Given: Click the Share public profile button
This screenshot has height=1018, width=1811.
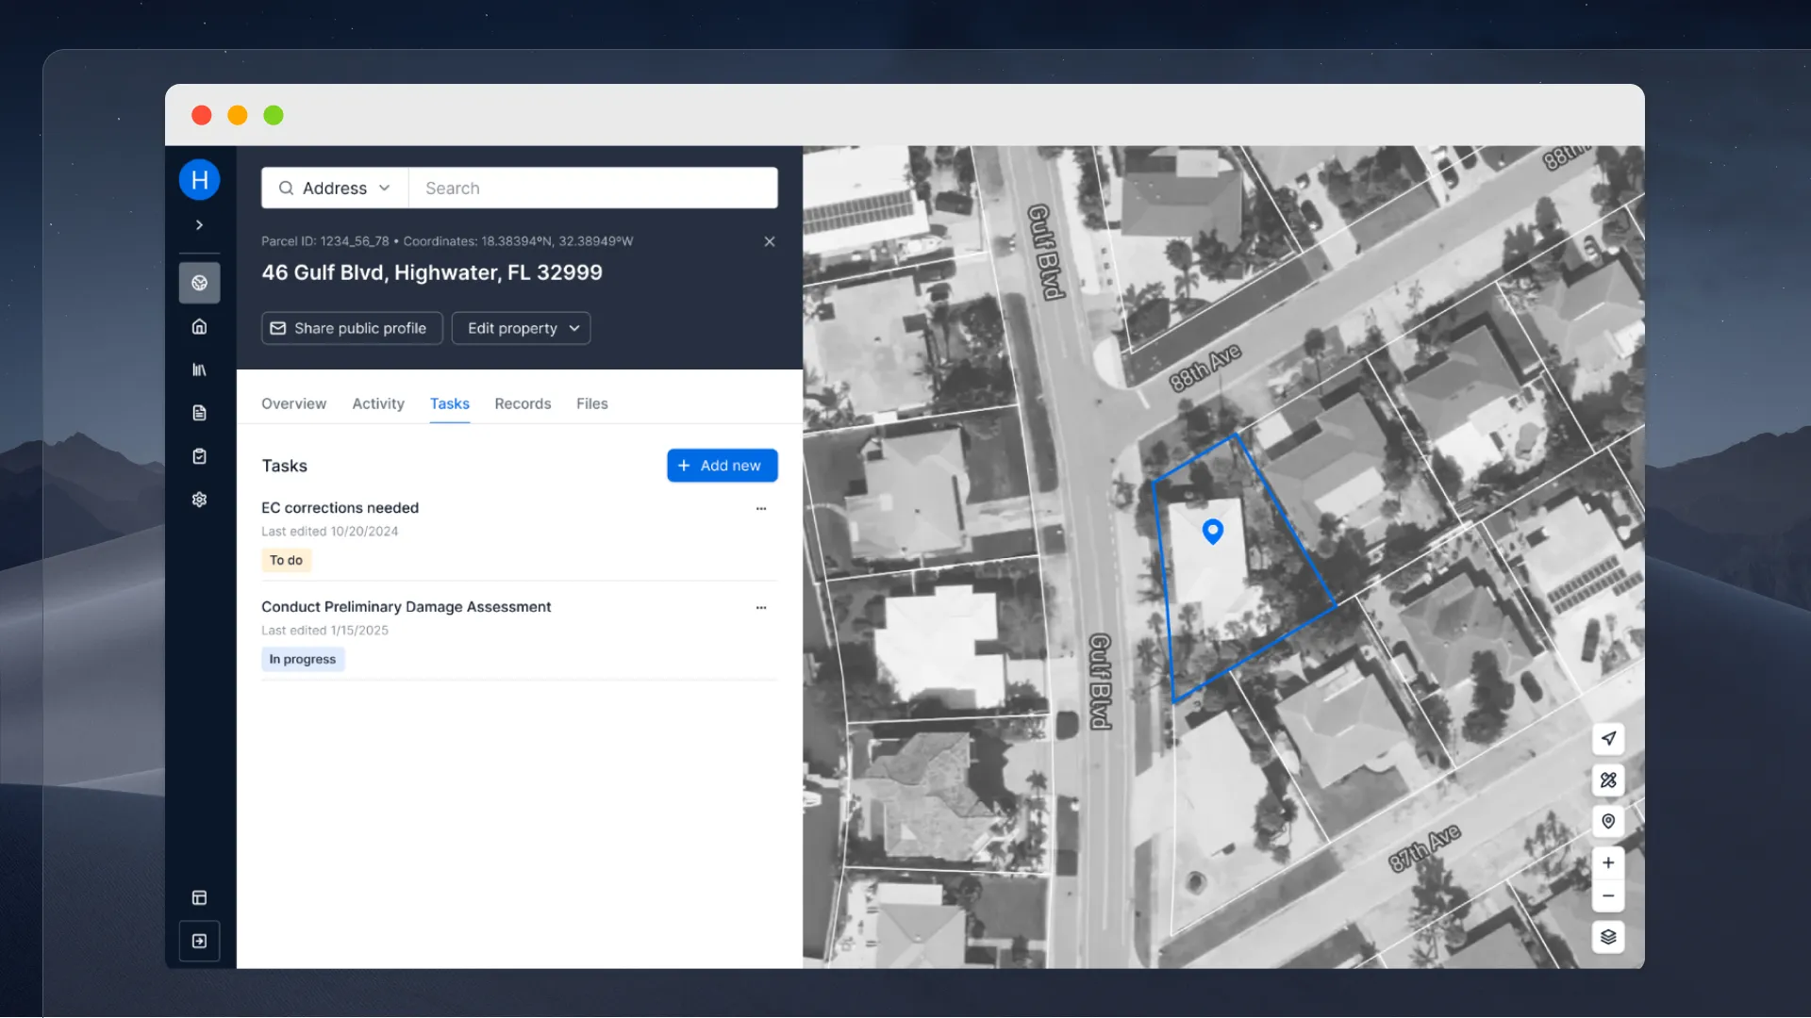Looking at the screenshot, I should click(351, 328).
